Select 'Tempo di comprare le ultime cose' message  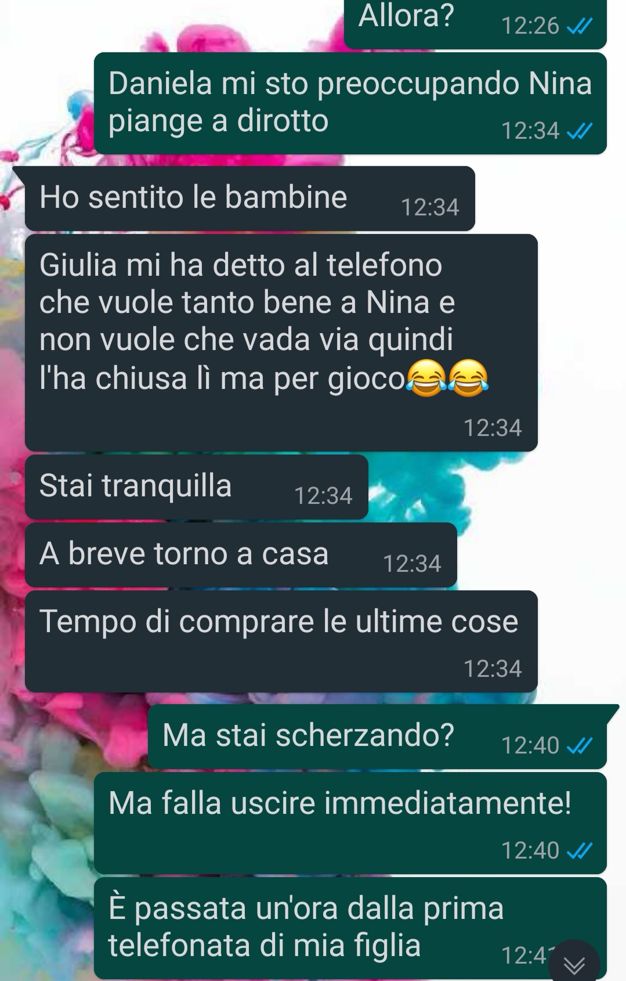tap(281, 641)
